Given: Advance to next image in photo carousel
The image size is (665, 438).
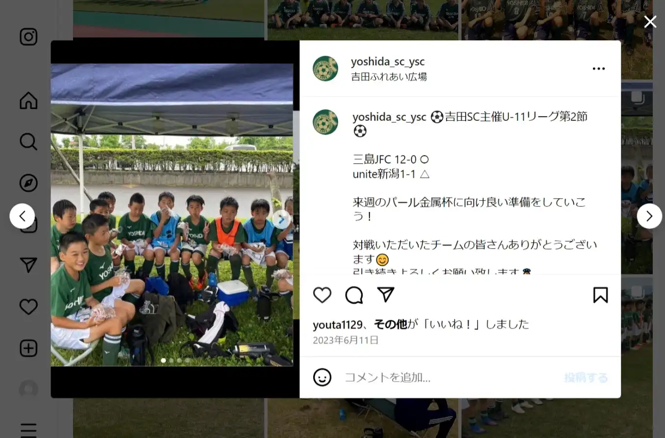Looking at the screenshot, I should click(281, 220).
